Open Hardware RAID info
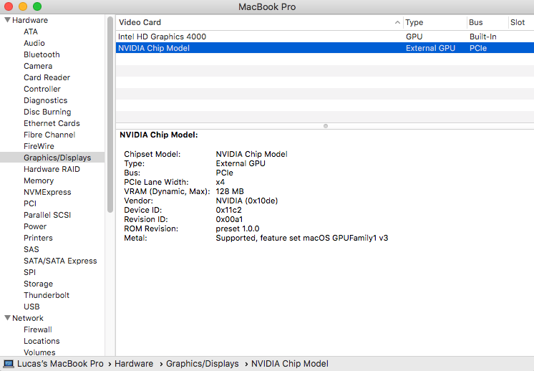The image size is (534, 371). click(x=52, y=169)
